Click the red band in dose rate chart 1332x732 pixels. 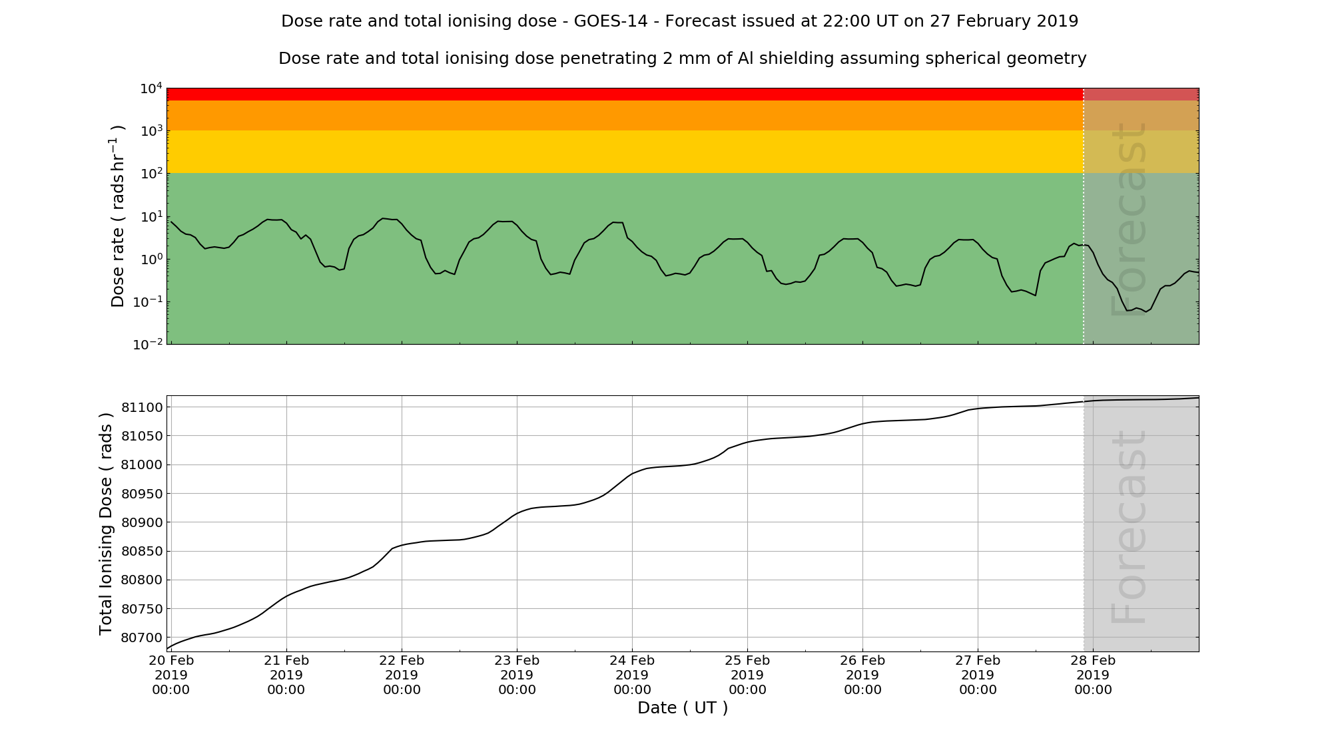coord(625,94)
